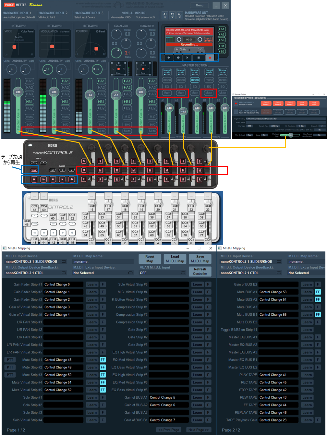327x436 pixels.
Task: Open Hardware Input 1 Headset Microphone device selector
Action: [x=18, y=17]
